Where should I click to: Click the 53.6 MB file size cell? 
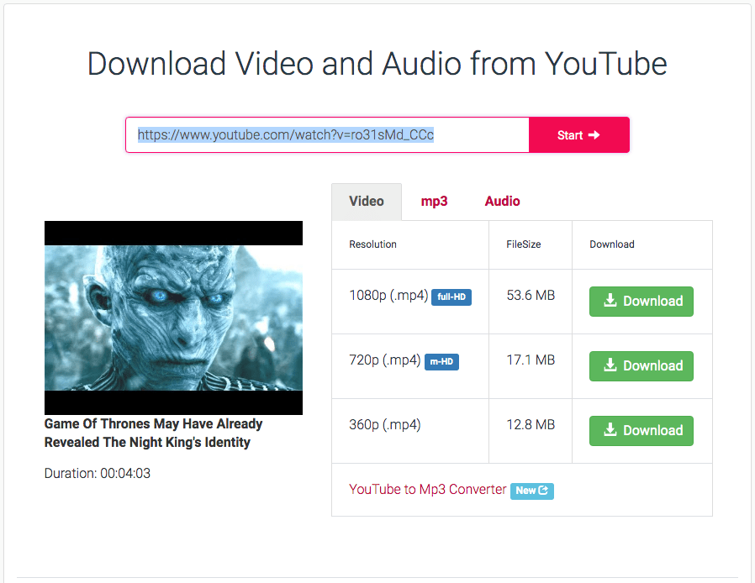pos(531,296)
